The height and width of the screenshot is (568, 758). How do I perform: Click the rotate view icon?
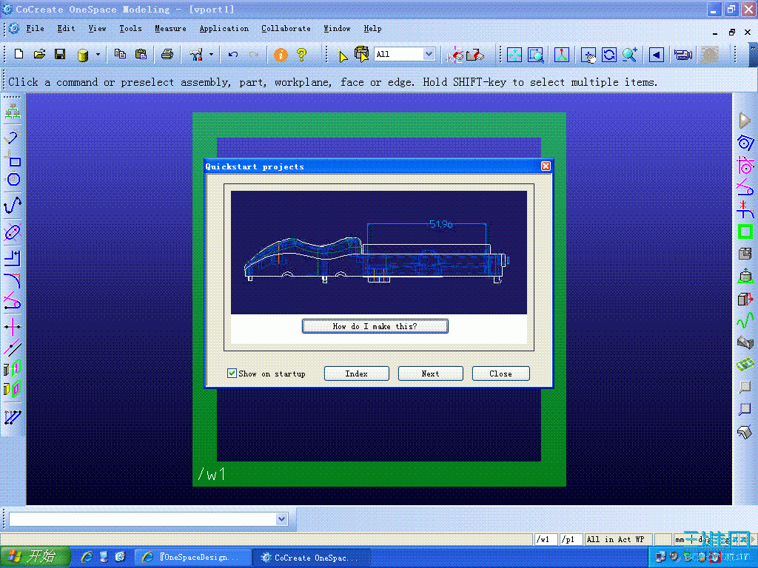coord(609,55)
